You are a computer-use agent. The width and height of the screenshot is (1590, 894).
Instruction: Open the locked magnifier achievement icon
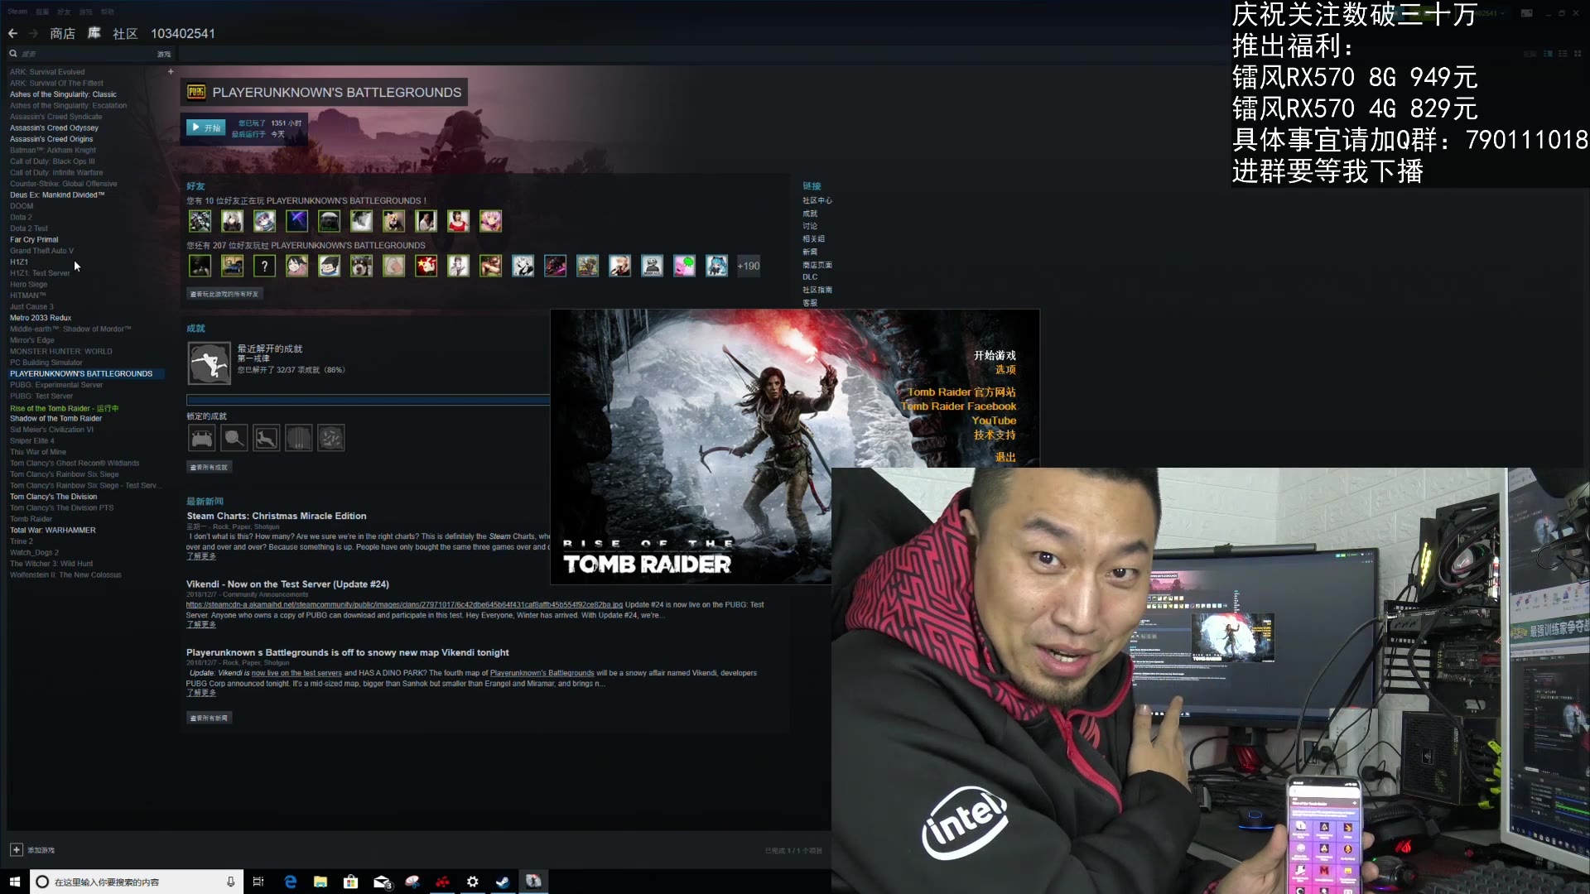(x=234, y=438)
